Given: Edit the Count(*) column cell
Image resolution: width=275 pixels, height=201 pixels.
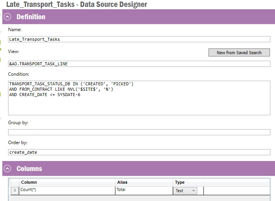Looking at the screenshot, I should coord(67,190).
